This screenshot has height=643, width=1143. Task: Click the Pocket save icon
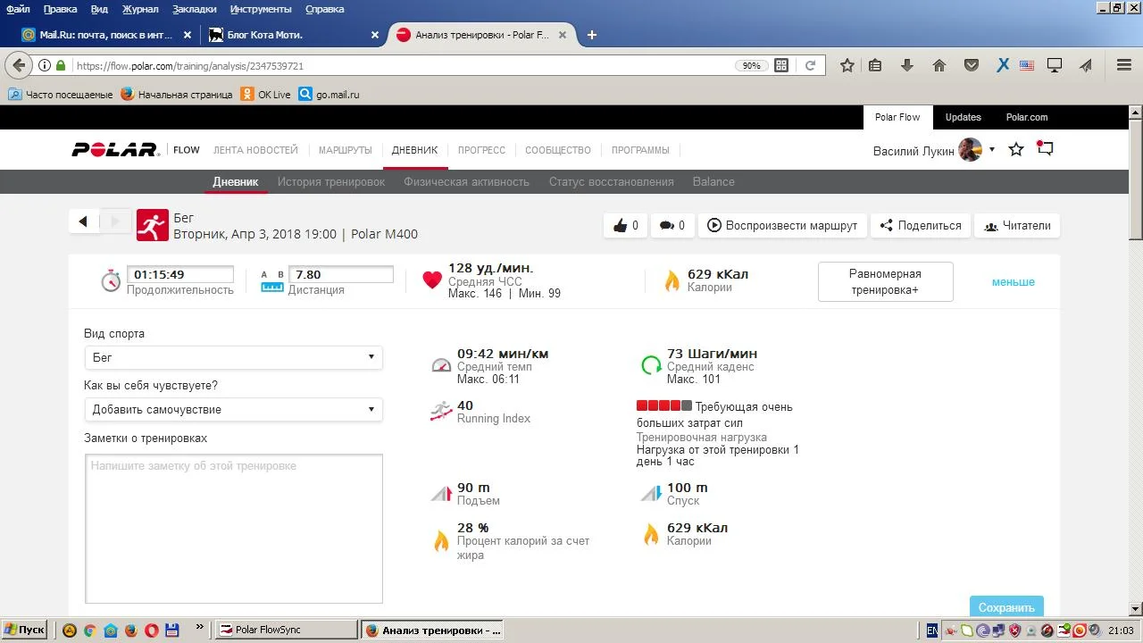tap(972, 65)
